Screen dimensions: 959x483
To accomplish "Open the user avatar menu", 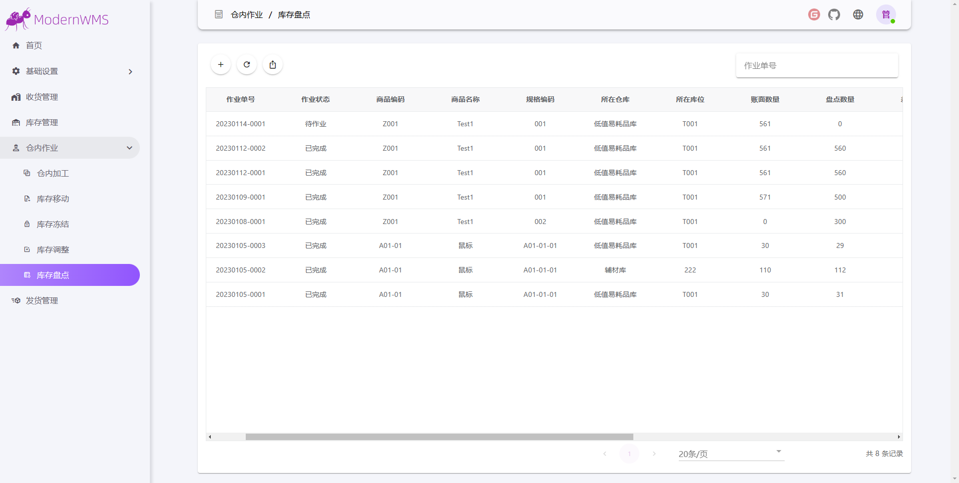I will [x=886, y=15].
